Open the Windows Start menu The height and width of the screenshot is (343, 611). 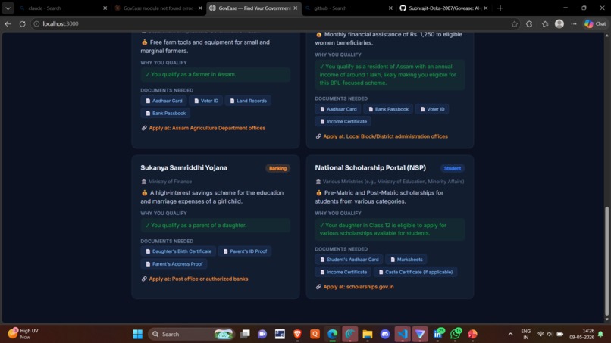(137, 334)
